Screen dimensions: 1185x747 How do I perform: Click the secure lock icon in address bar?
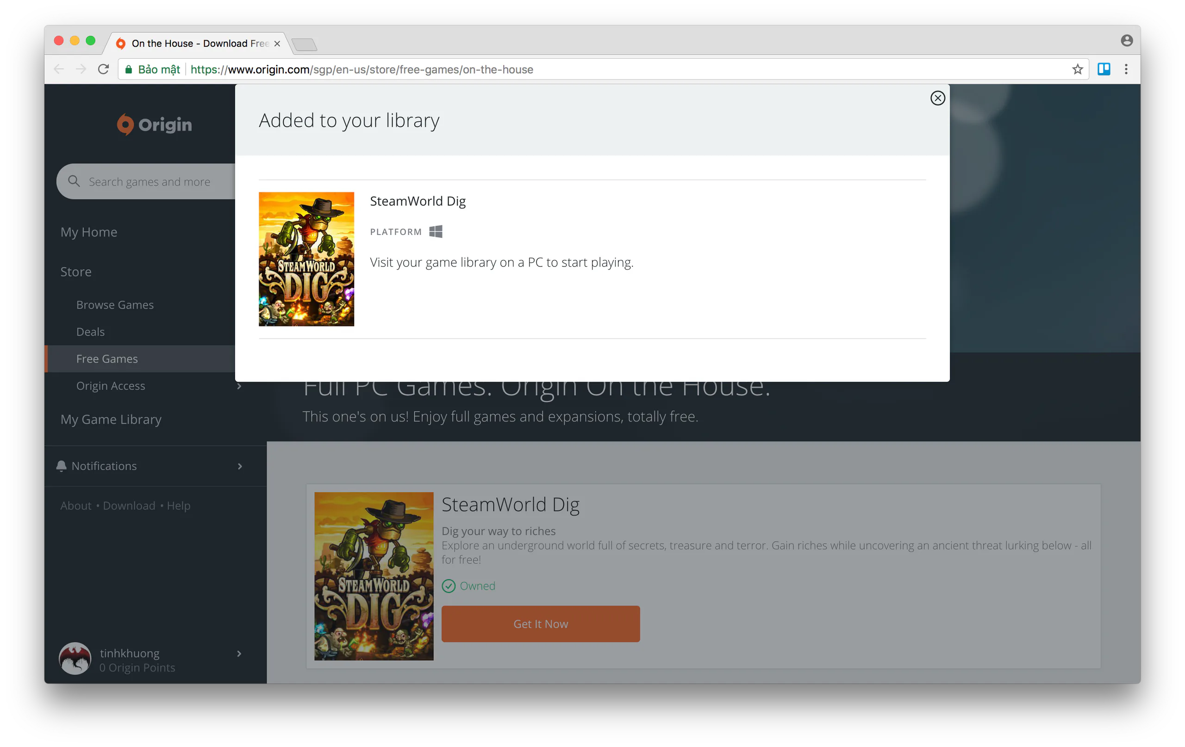point(128,69)
